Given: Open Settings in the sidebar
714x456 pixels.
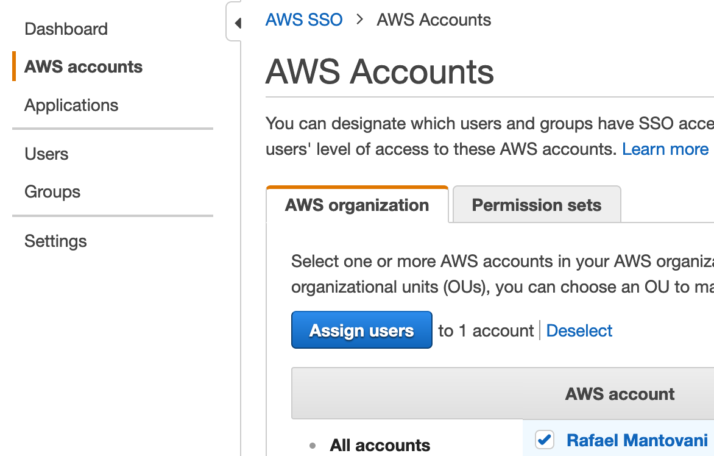Looking at the screenshot, I should [x=55, y=241].
